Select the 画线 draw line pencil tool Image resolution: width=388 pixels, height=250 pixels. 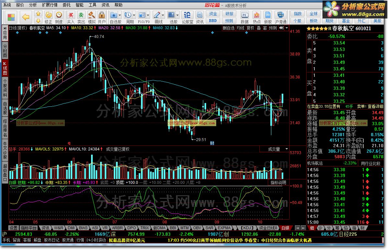[x=157, y=15]
